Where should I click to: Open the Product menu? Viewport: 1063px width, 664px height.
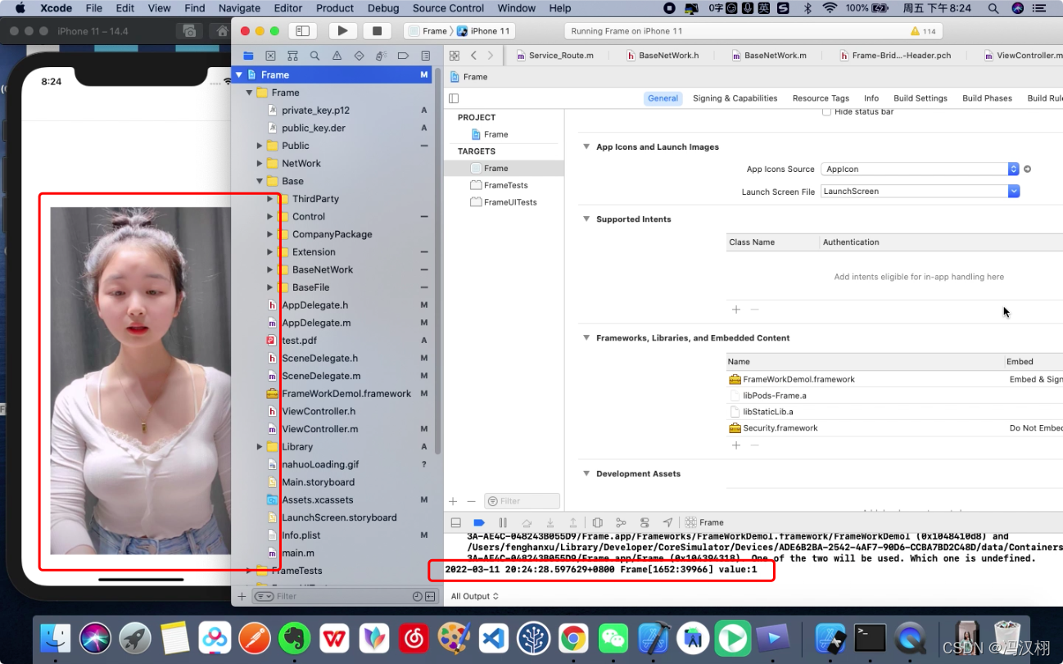point(335,8)
